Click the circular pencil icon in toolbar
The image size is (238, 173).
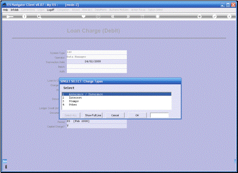click(x=98, y=16)
